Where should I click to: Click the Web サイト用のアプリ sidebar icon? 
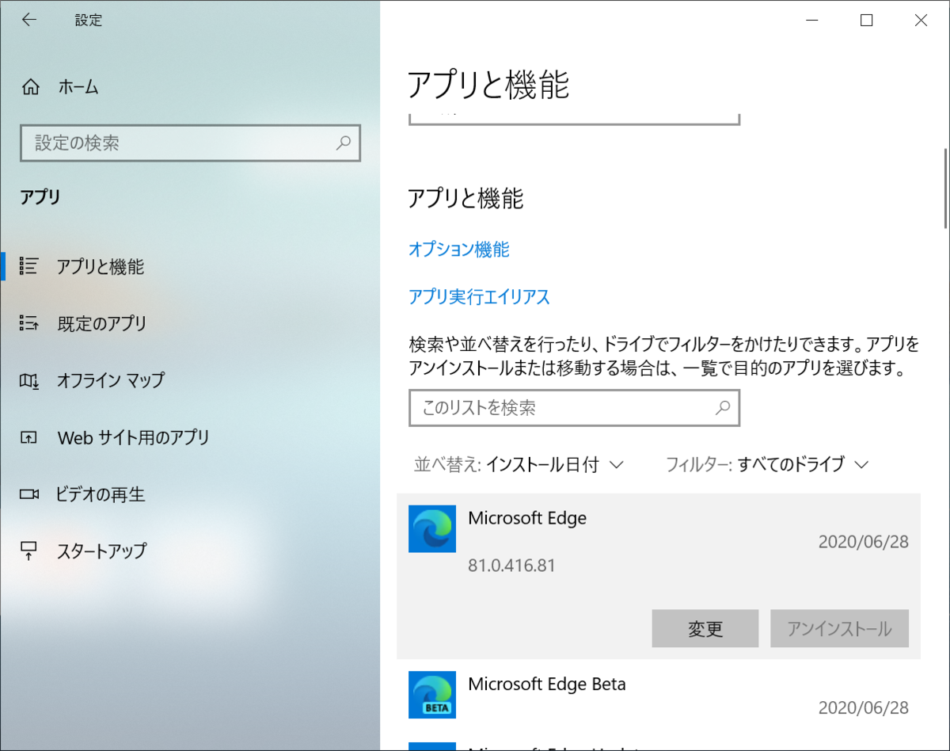coord(28,437)
